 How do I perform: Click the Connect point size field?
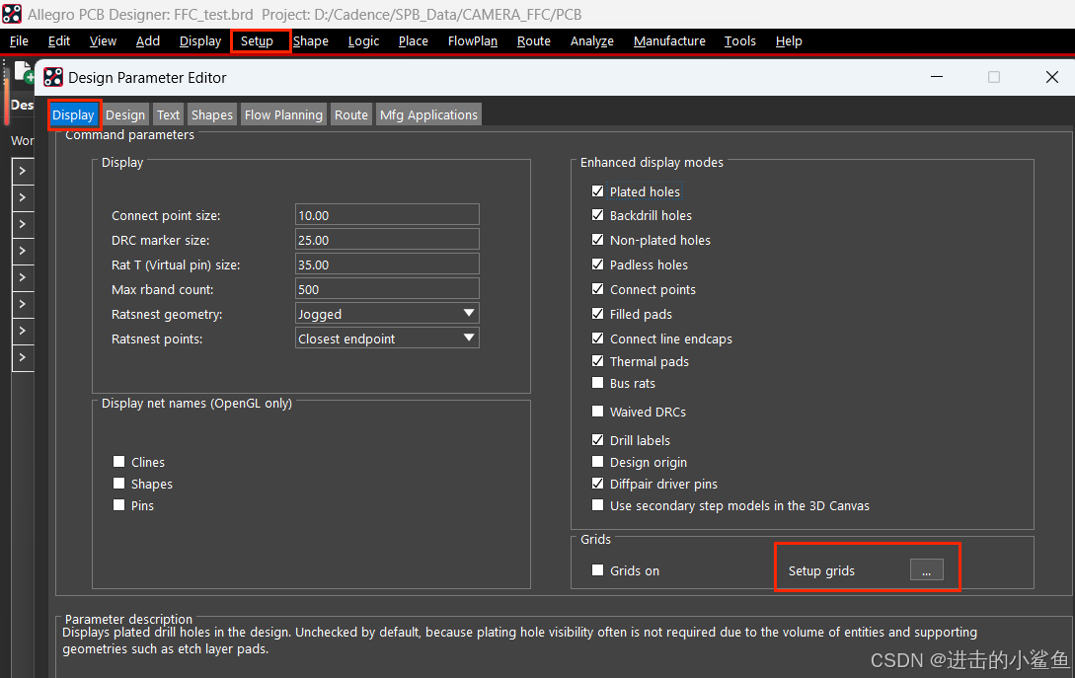pyautogui.click(x=387, y=214)
